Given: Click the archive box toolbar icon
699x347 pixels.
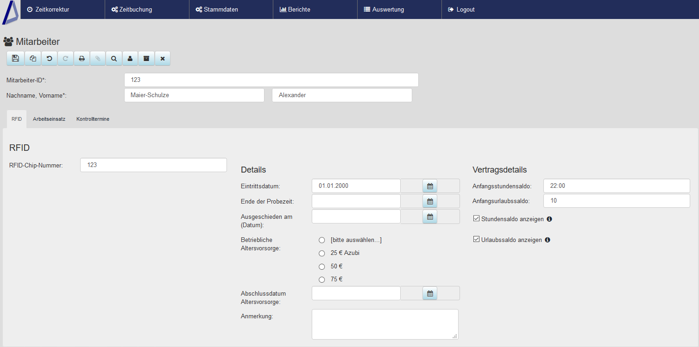Looking at the screenshot, I should pos(146,58).
